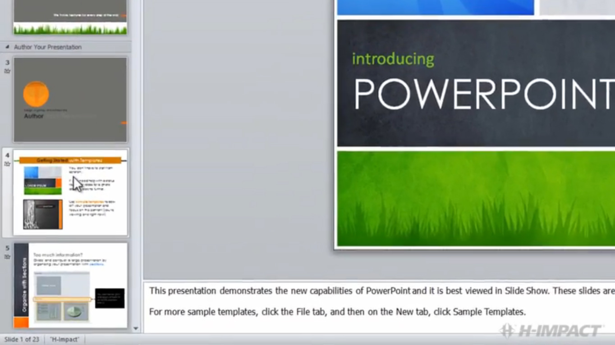Click the slide panel scroll down arrow
Viewport: 615px width, 345px height.
coord(136,329)
